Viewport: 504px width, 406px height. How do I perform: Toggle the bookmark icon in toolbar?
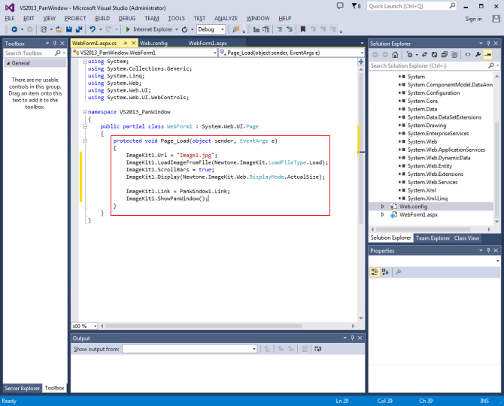[303, 29]
